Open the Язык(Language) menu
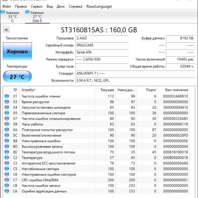Viewport: 198px width, 198px height. pos(99,6)
